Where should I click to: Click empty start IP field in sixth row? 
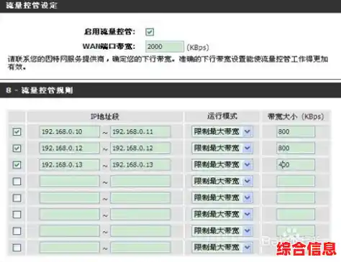(70, 214)
